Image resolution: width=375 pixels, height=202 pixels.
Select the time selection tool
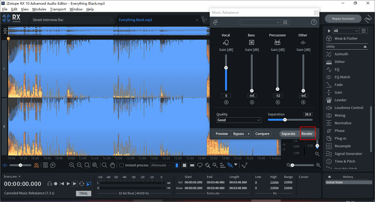pos(177,165)
